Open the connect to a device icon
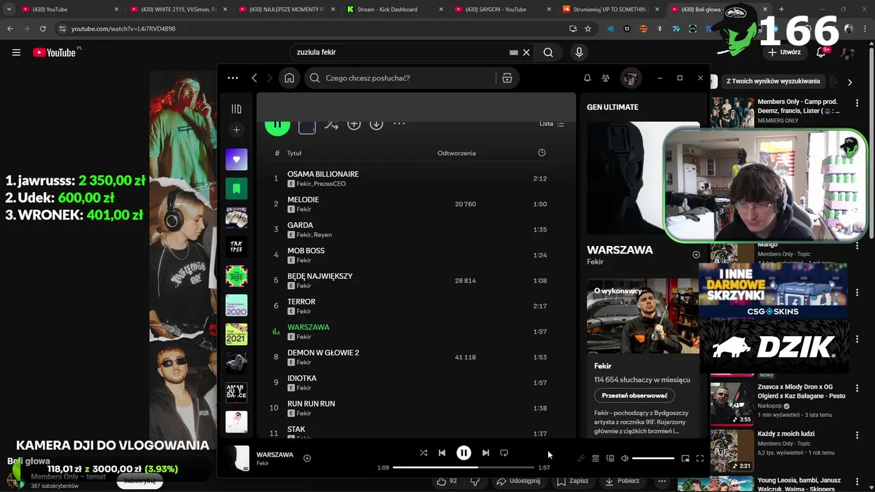The height and width of the screenshot is (492, 875). 610,459
